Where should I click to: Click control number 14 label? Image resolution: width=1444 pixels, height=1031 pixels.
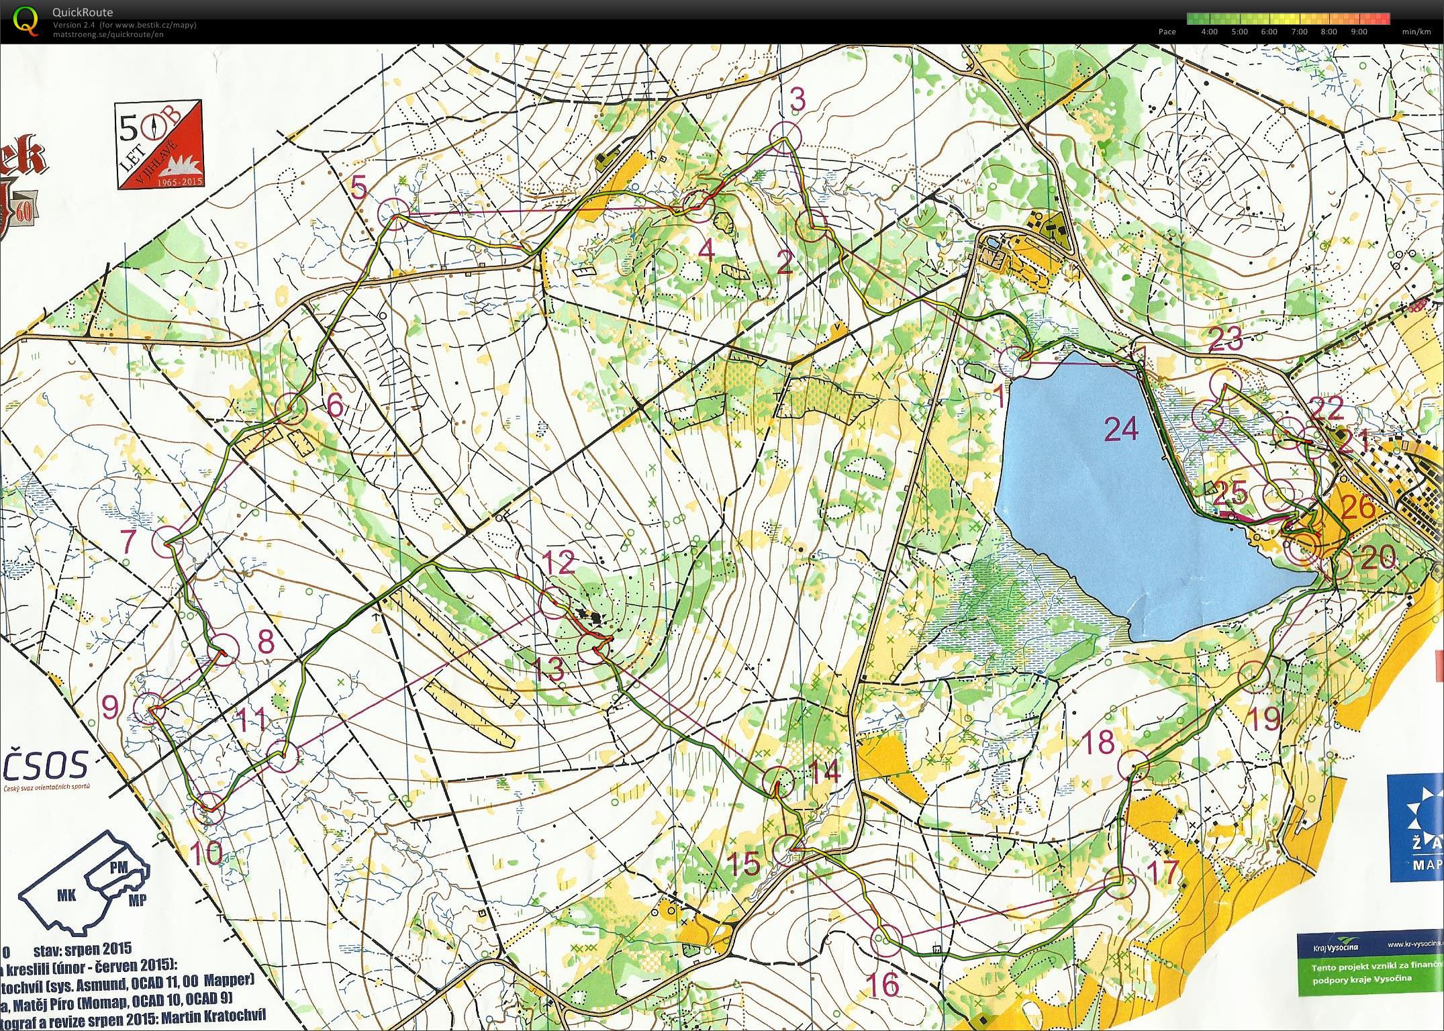(x=825, y=771)
